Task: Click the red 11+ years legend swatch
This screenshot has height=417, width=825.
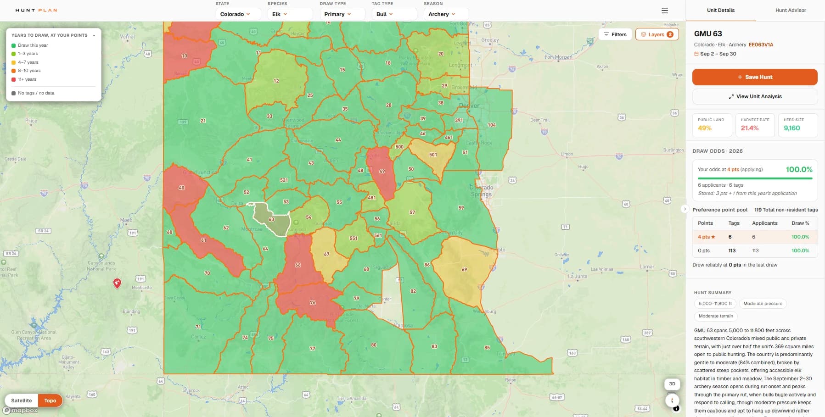Action: point(14,79)
